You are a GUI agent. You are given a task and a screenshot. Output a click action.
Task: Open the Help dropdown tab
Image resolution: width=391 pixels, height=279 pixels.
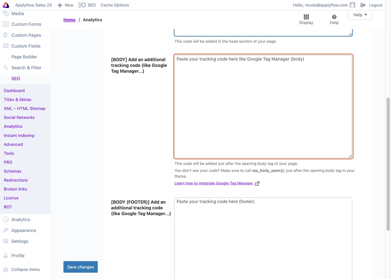(360, 15)
